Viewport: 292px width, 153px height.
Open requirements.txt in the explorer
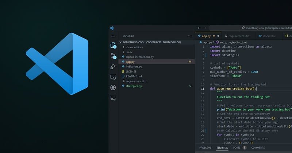157,81
